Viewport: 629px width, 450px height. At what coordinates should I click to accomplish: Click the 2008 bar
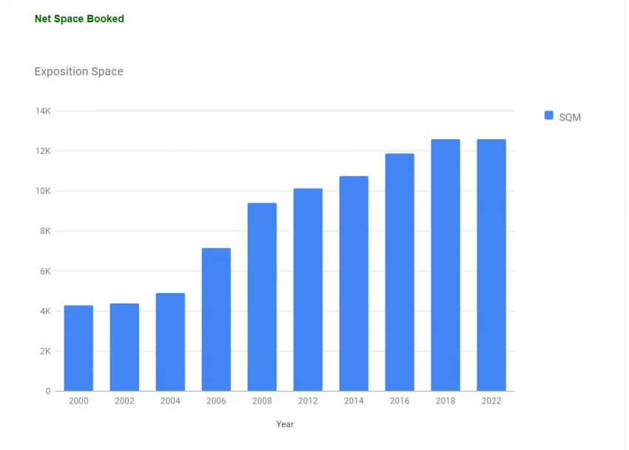262,296
